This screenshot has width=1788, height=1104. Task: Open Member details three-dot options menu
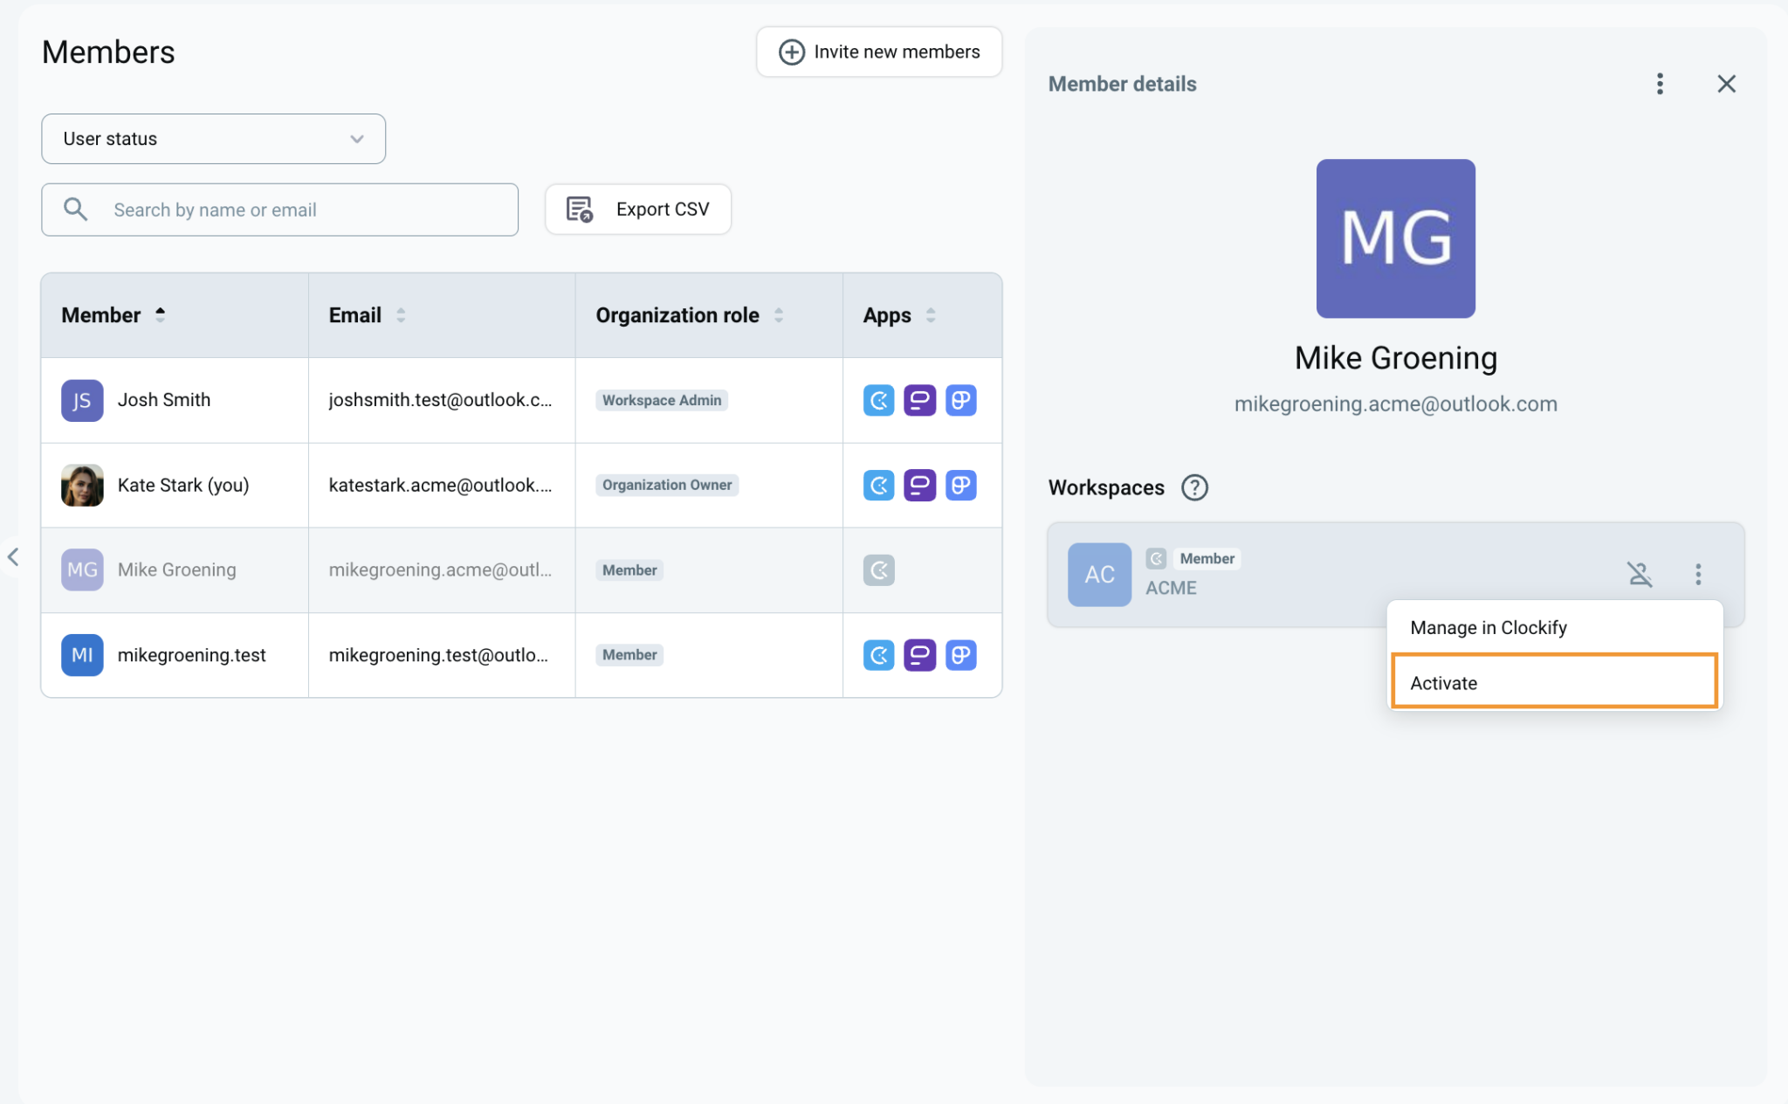click(1660, 84)
